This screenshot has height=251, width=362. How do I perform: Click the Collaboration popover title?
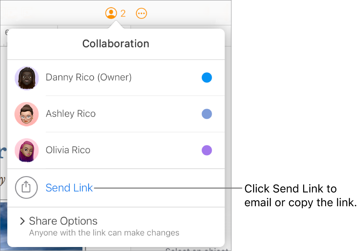click(x=115, y=44)
